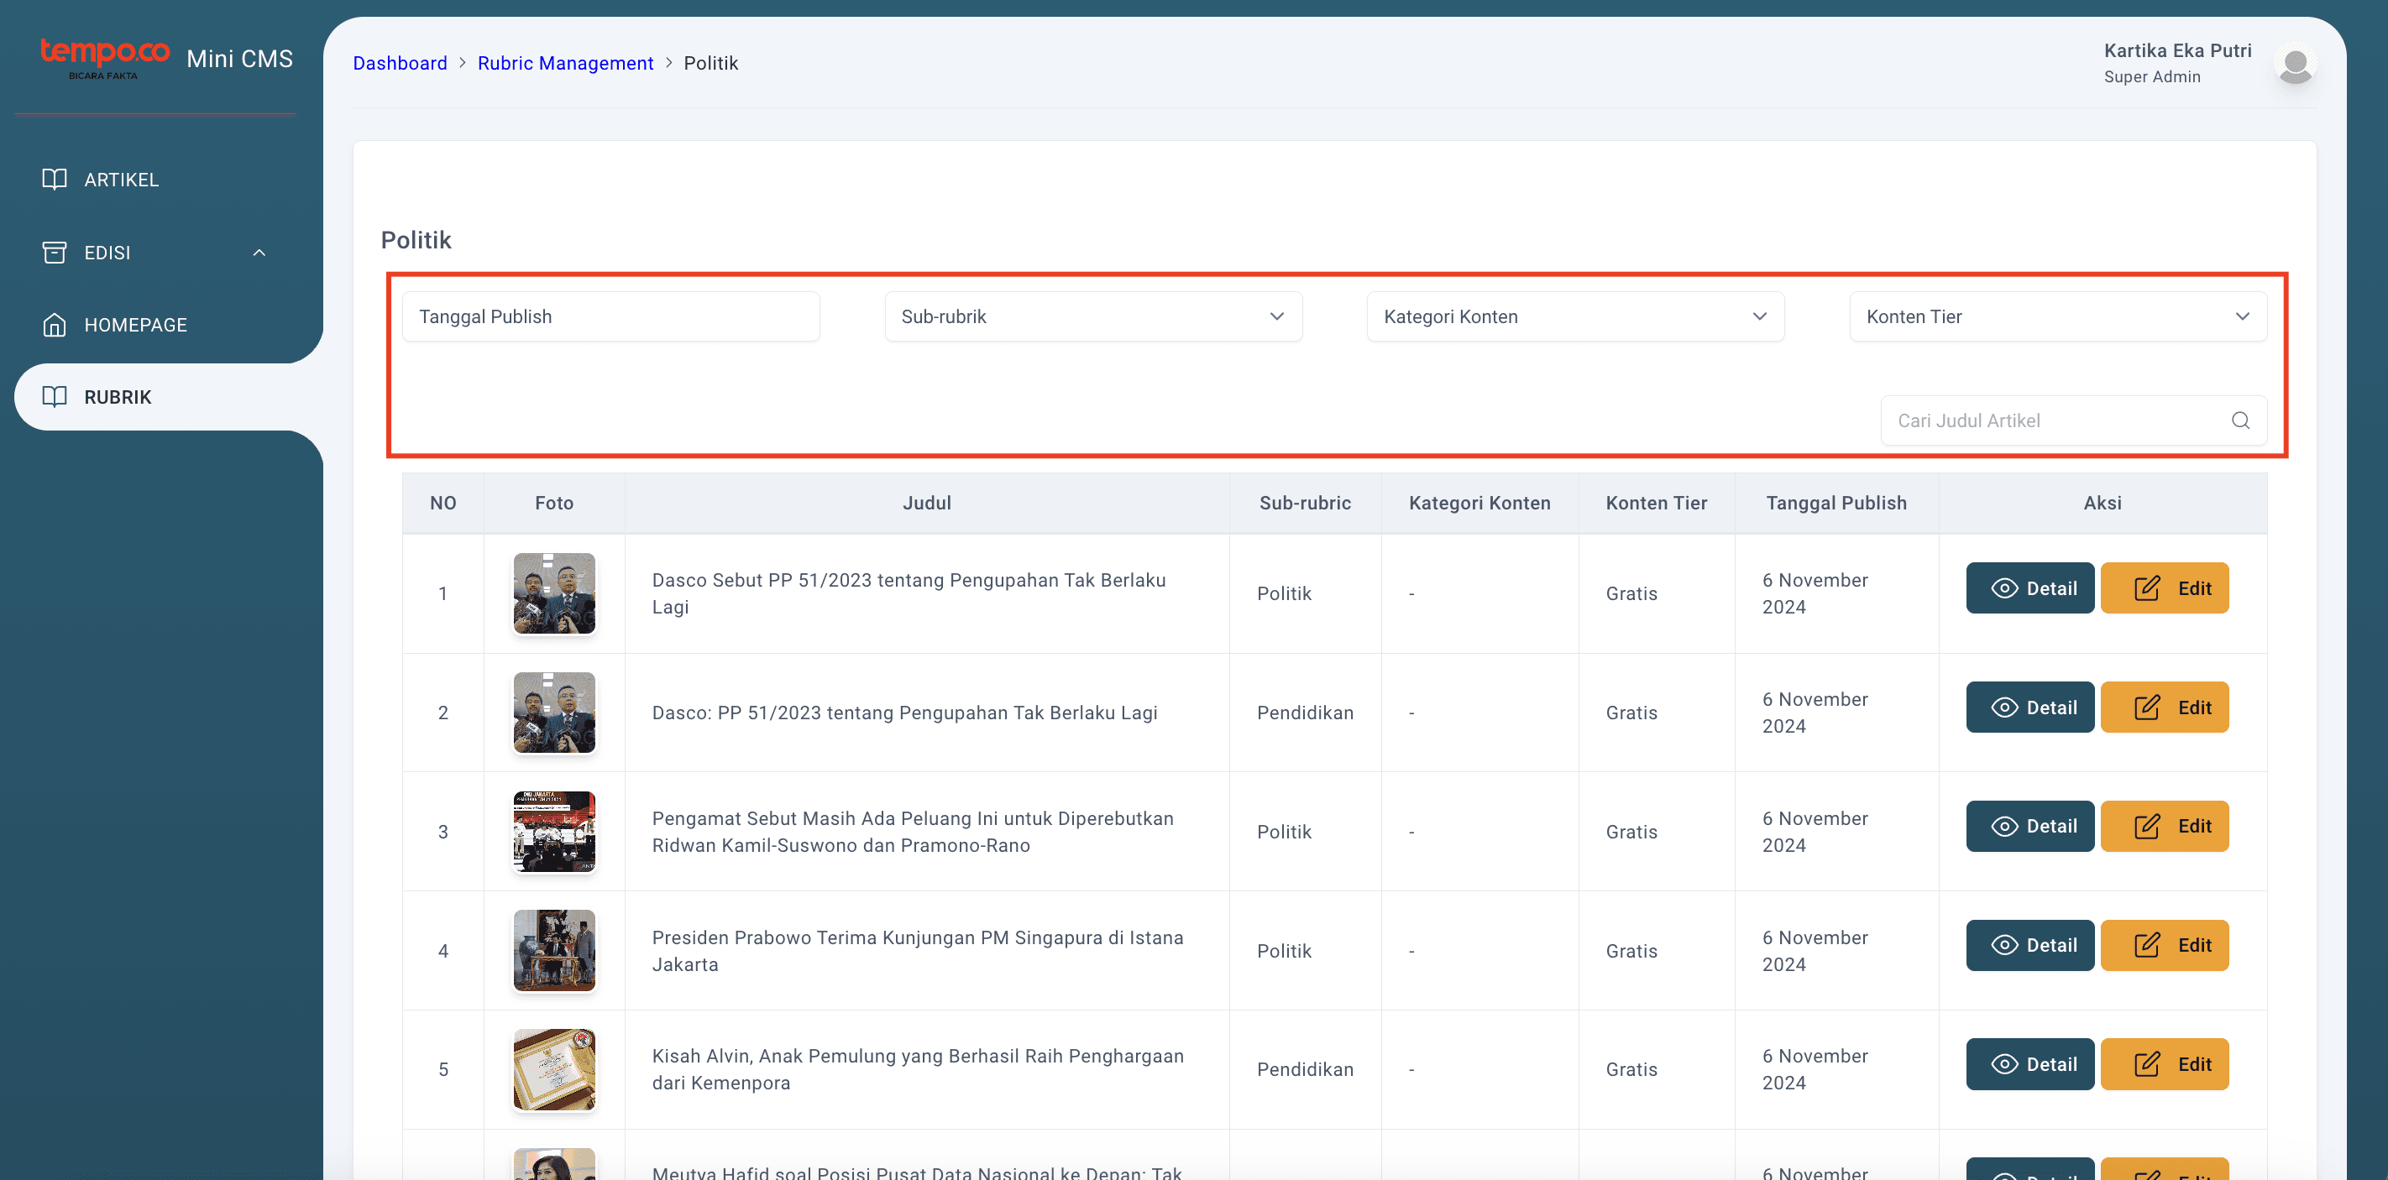The image size is (2388, 1180).
Task: Click Edit button for Dasco: PP 51/2023 article
Action: pyautogui.click(x=2164, y=707)
